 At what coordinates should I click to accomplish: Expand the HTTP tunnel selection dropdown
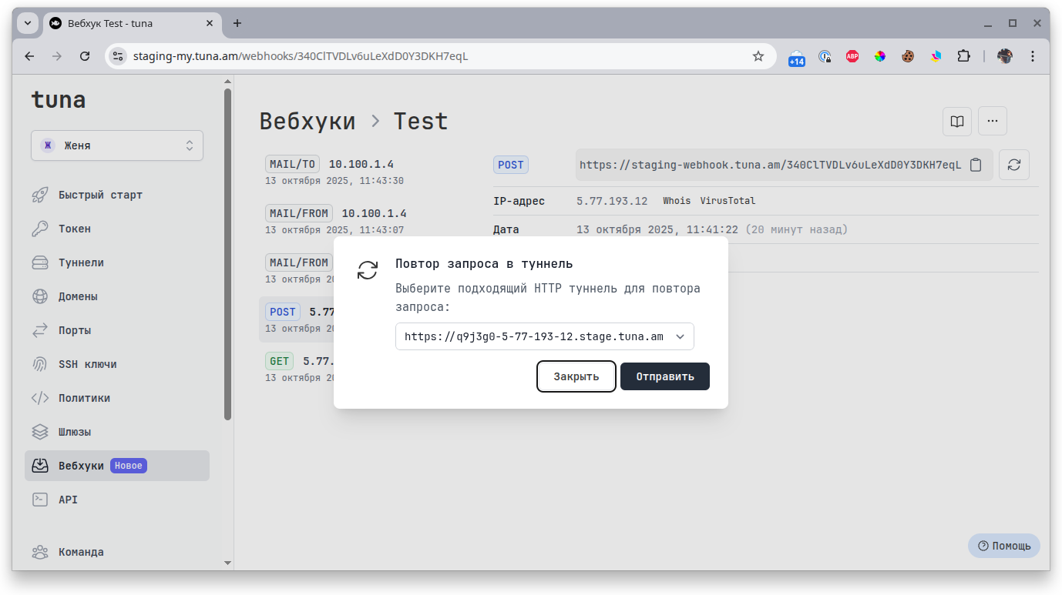[x=544, y=336]
